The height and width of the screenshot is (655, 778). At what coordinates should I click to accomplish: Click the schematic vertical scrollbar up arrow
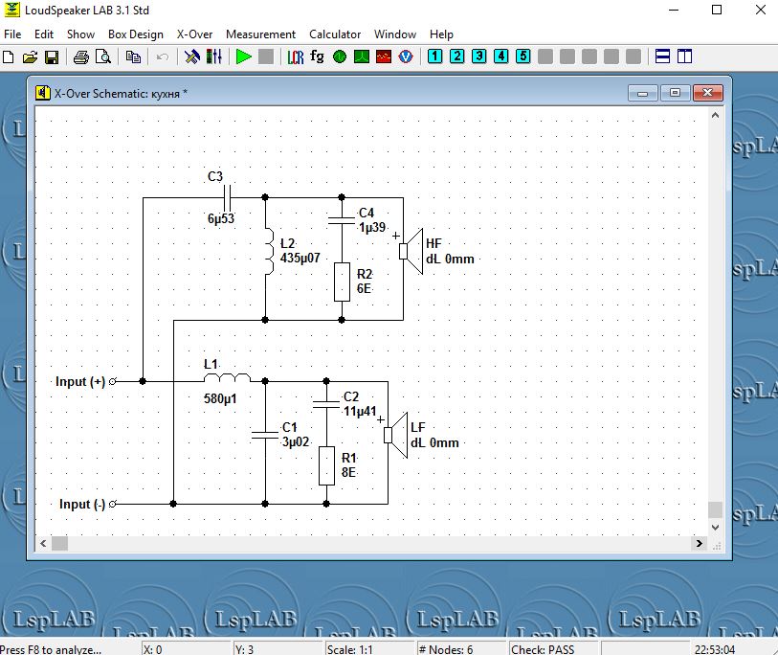pyautogui.click(x=715, y=115)
